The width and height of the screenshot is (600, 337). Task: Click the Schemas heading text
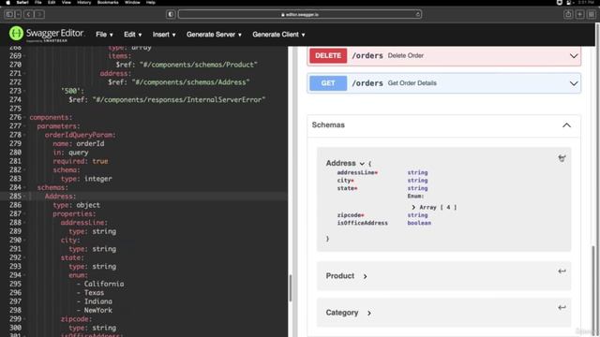pyautogui.click(x=328, y=125)
